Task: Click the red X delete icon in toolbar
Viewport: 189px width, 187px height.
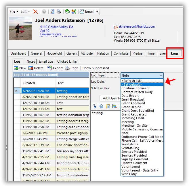Action: [x=35, y=12]
